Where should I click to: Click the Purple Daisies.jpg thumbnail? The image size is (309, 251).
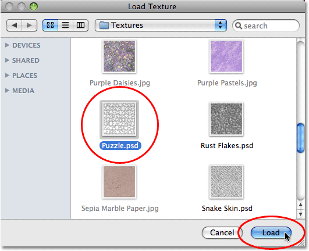pos(119,56)
